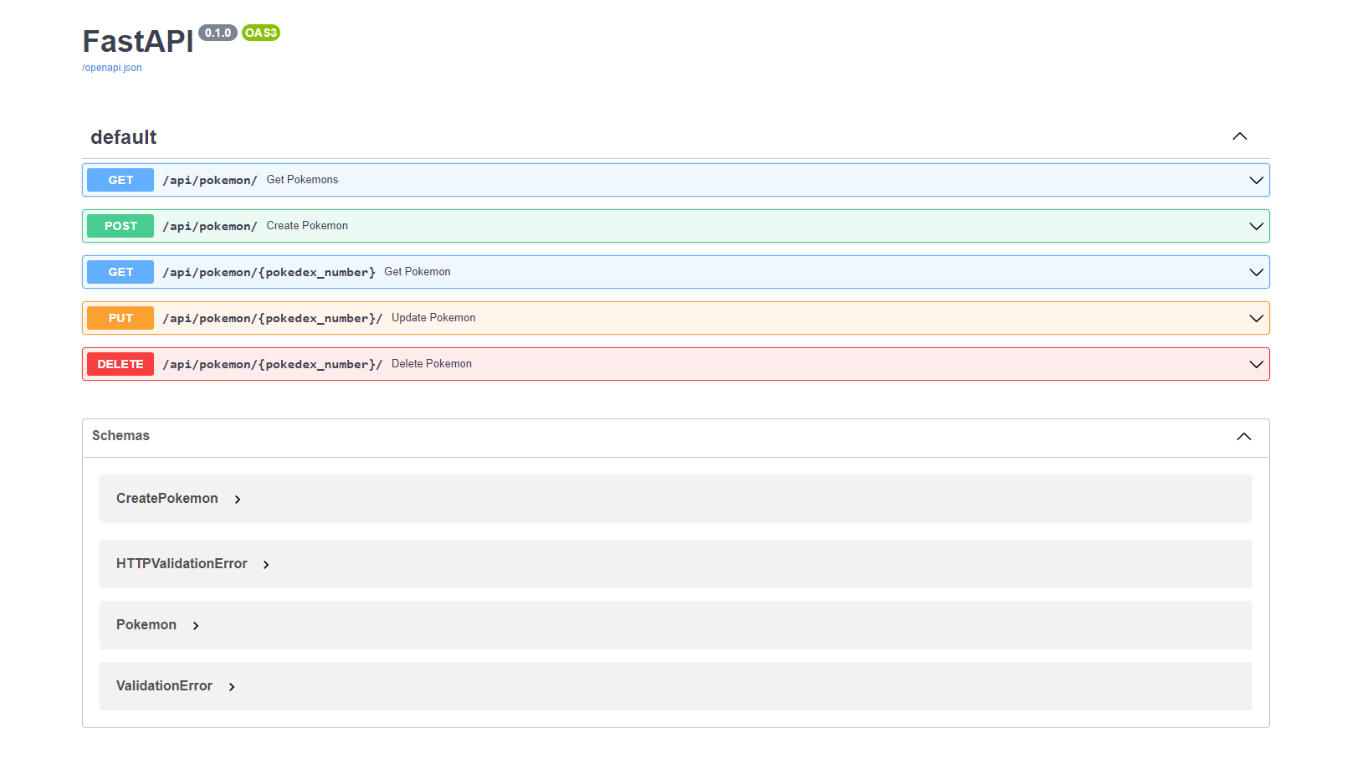
Task: Expand the Create Pokemon operation chevron
Action: (1255, 225)
